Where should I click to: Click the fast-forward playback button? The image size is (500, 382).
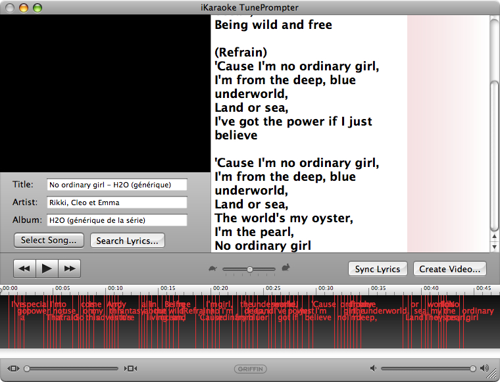[x=70, y=268]
